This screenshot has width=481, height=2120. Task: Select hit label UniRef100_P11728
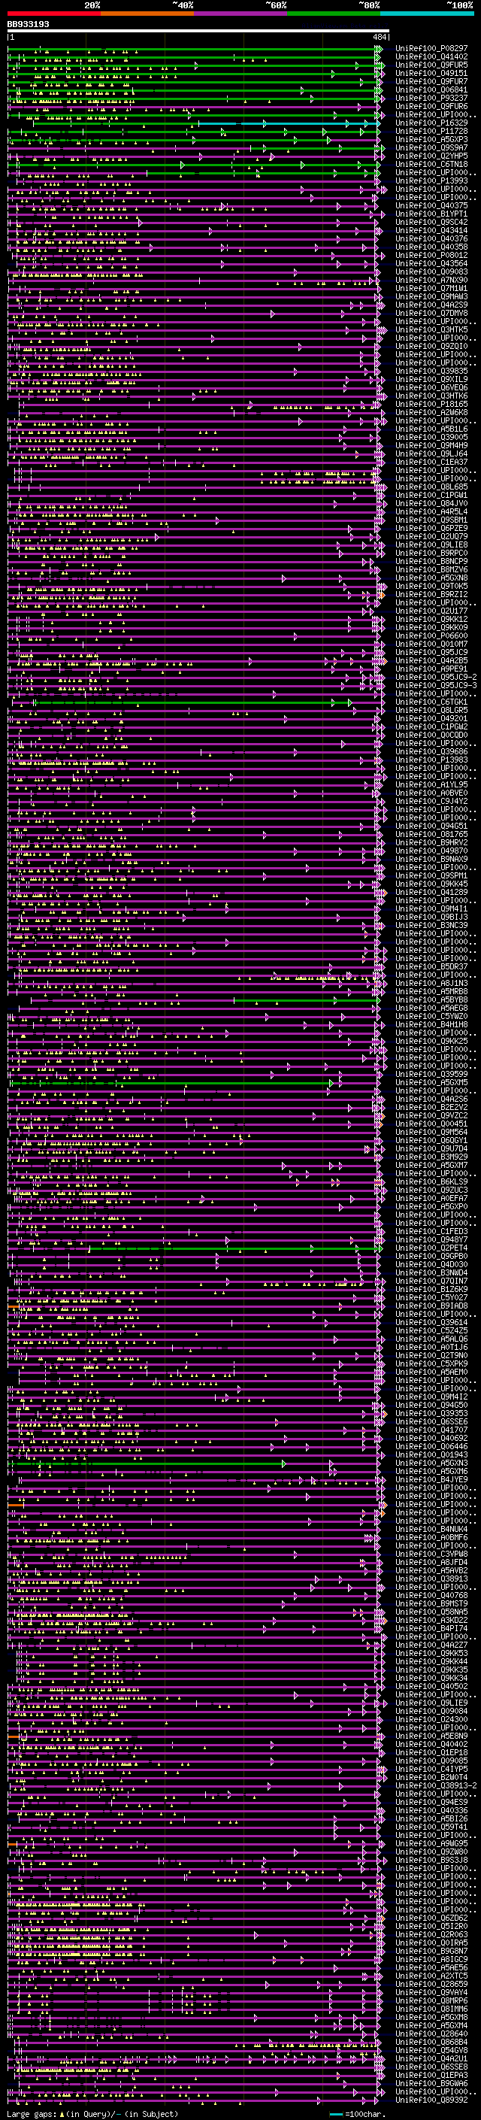point(431,131)
